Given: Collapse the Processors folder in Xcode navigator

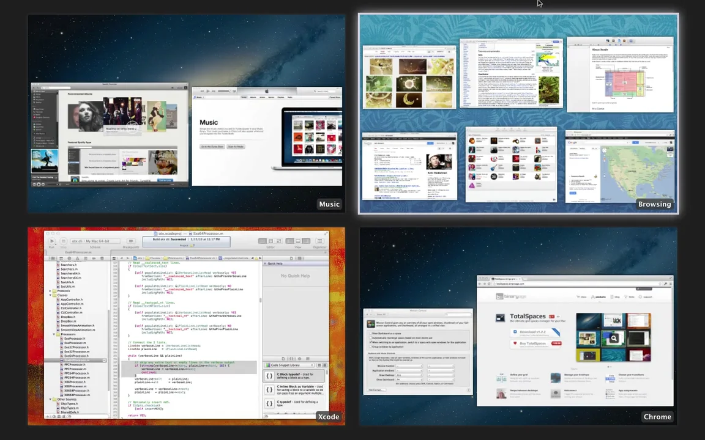Looking at the screenshot, I should click(x=54, y=334).
